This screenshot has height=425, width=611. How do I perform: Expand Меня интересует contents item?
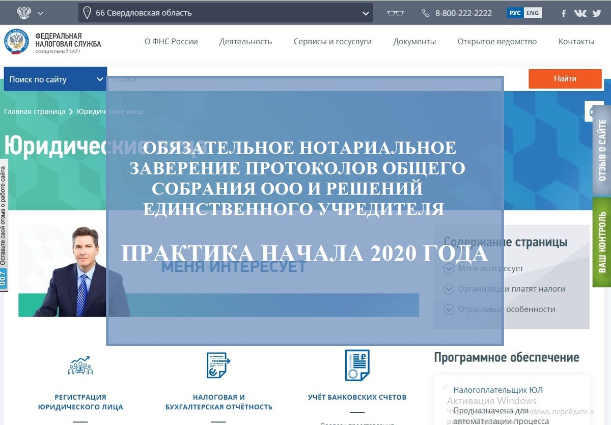[x=483, y=268]
